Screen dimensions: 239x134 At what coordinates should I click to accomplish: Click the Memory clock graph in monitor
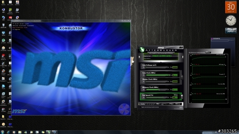coord(208,98)
